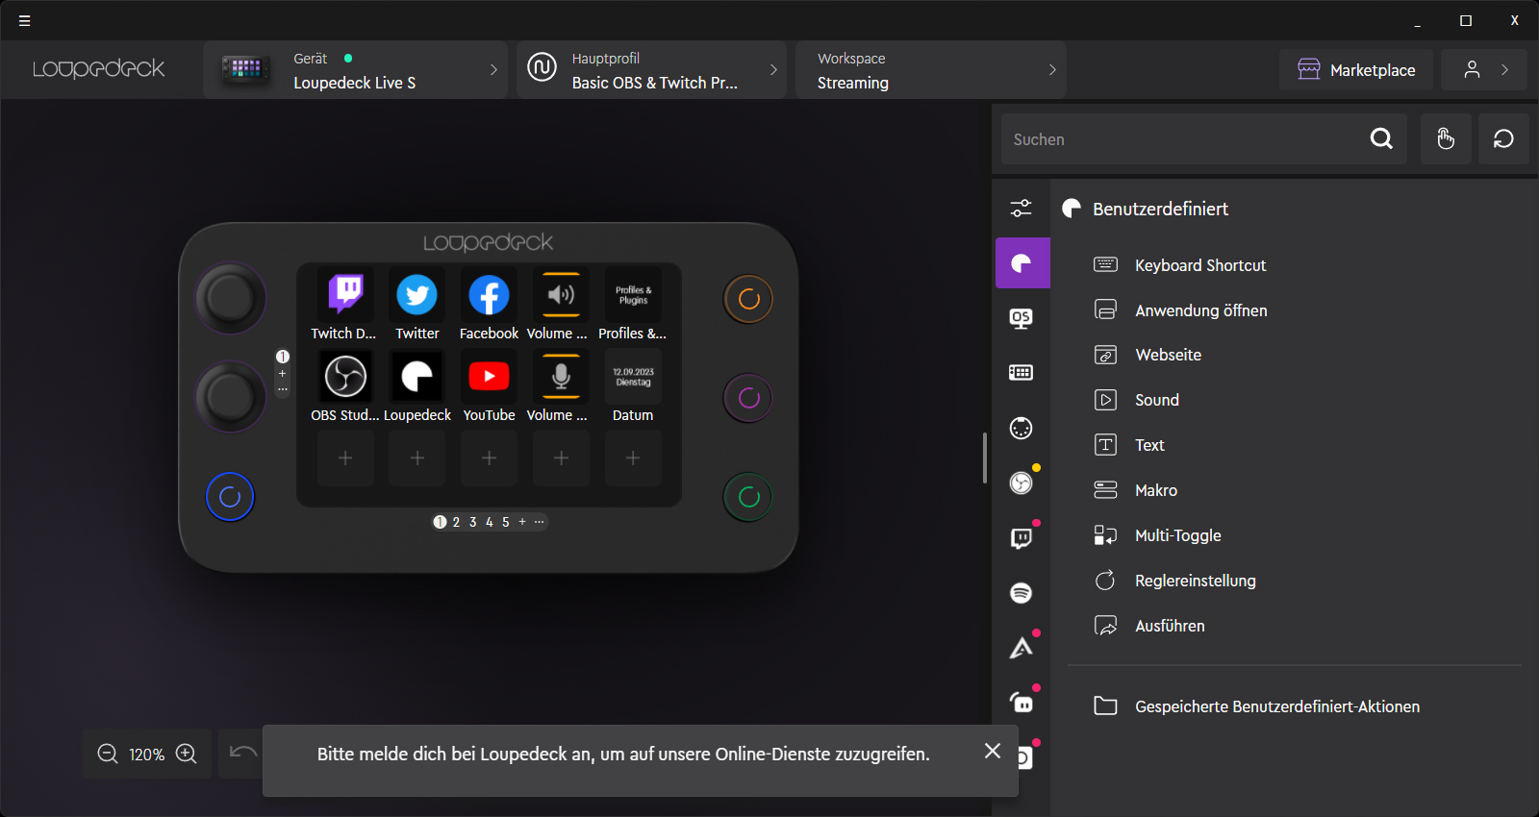Screen dimensions: 1539x817
Task: Click the touch hand icon button
Action: click(x=1446, y=138)
